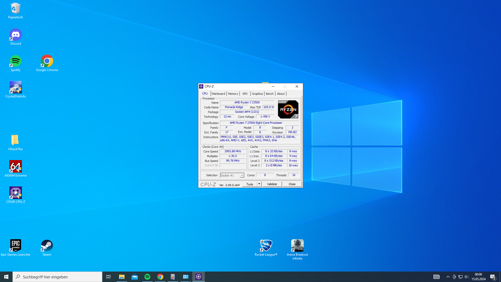This screenshot has width=501, height=282.
Task: Switch to the Memory tab
Action: click(x=233, y=94)
